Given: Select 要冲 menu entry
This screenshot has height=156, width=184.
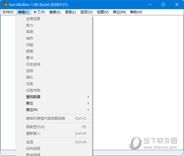Looking at the screenshot, I should point(54,58).
